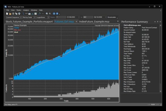Viewport: 166px width, 111px height.
Task: Click the scatter dots toolbar icon
Action: click(x=40, y=14)
